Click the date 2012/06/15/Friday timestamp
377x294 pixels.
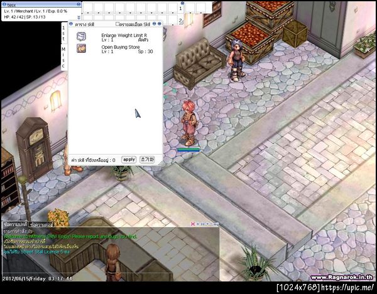point(37,279)
